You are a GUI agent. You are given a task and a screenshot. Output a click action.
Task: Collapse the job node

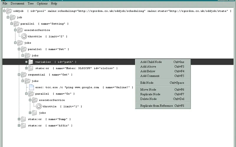(8, 17)
